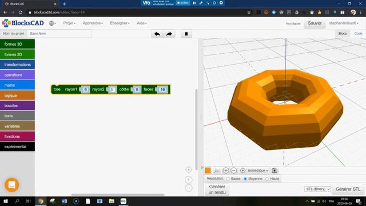
Task: Toggle the axes display icon
Action: coord(217,171)
